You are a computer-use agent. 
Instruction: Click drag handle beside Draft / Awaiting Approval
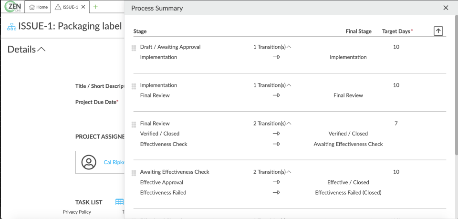click(x=134, y=48)
